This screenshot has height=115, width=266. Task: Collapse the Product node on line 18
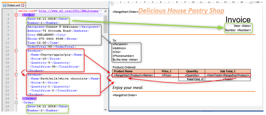(16, 75)
